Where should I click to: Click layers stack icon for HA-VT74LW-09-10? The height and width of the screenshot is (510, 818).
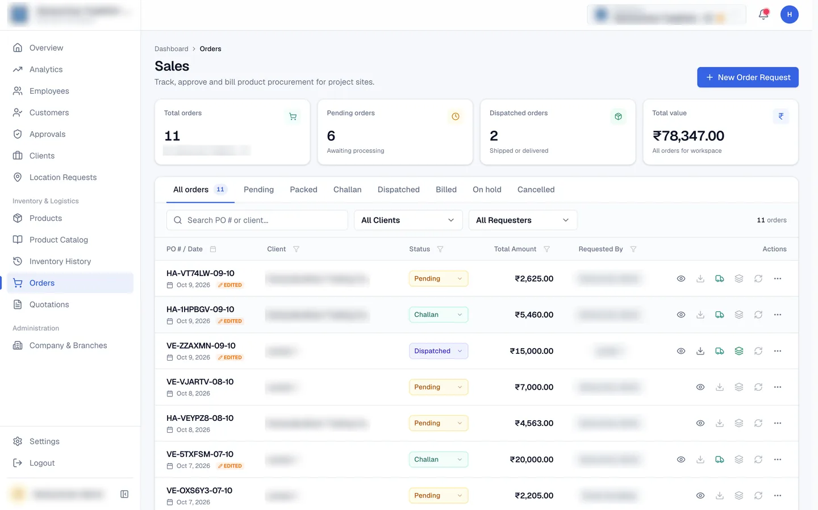[739, 279]
